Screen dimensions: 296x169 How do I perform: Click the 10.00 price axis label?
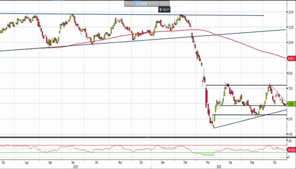coord(291,42)
